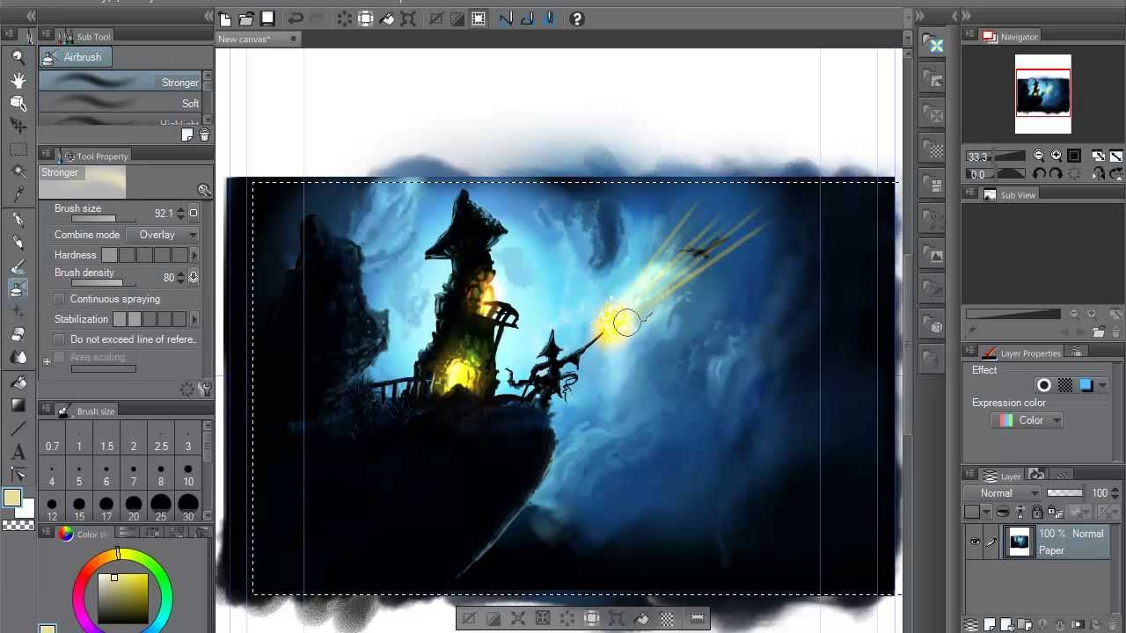Select the Correct line tool
Viewport: 1126px width, 633px height.
coord(18,476)
